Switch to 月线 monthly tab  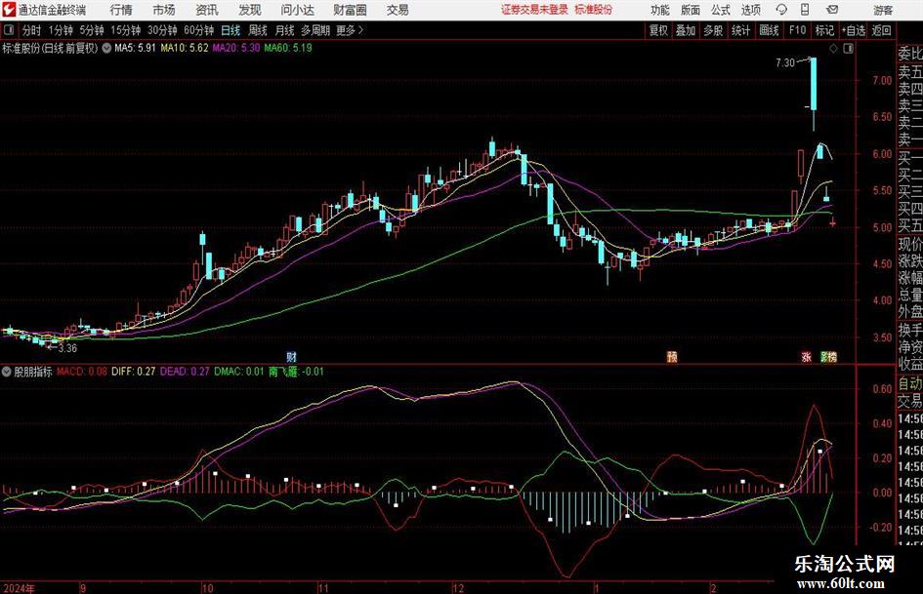pyautogui.click(x=284, y=30)
